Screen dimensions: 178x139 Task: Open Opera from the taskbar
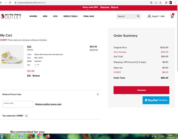[x=30, y=136]
